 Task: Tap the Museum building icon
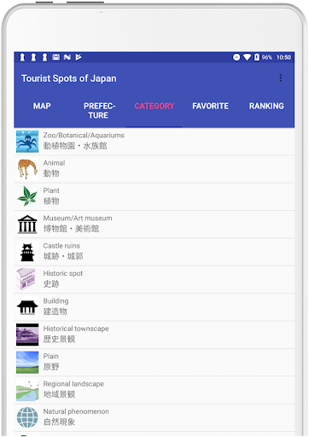pos(27,224)
